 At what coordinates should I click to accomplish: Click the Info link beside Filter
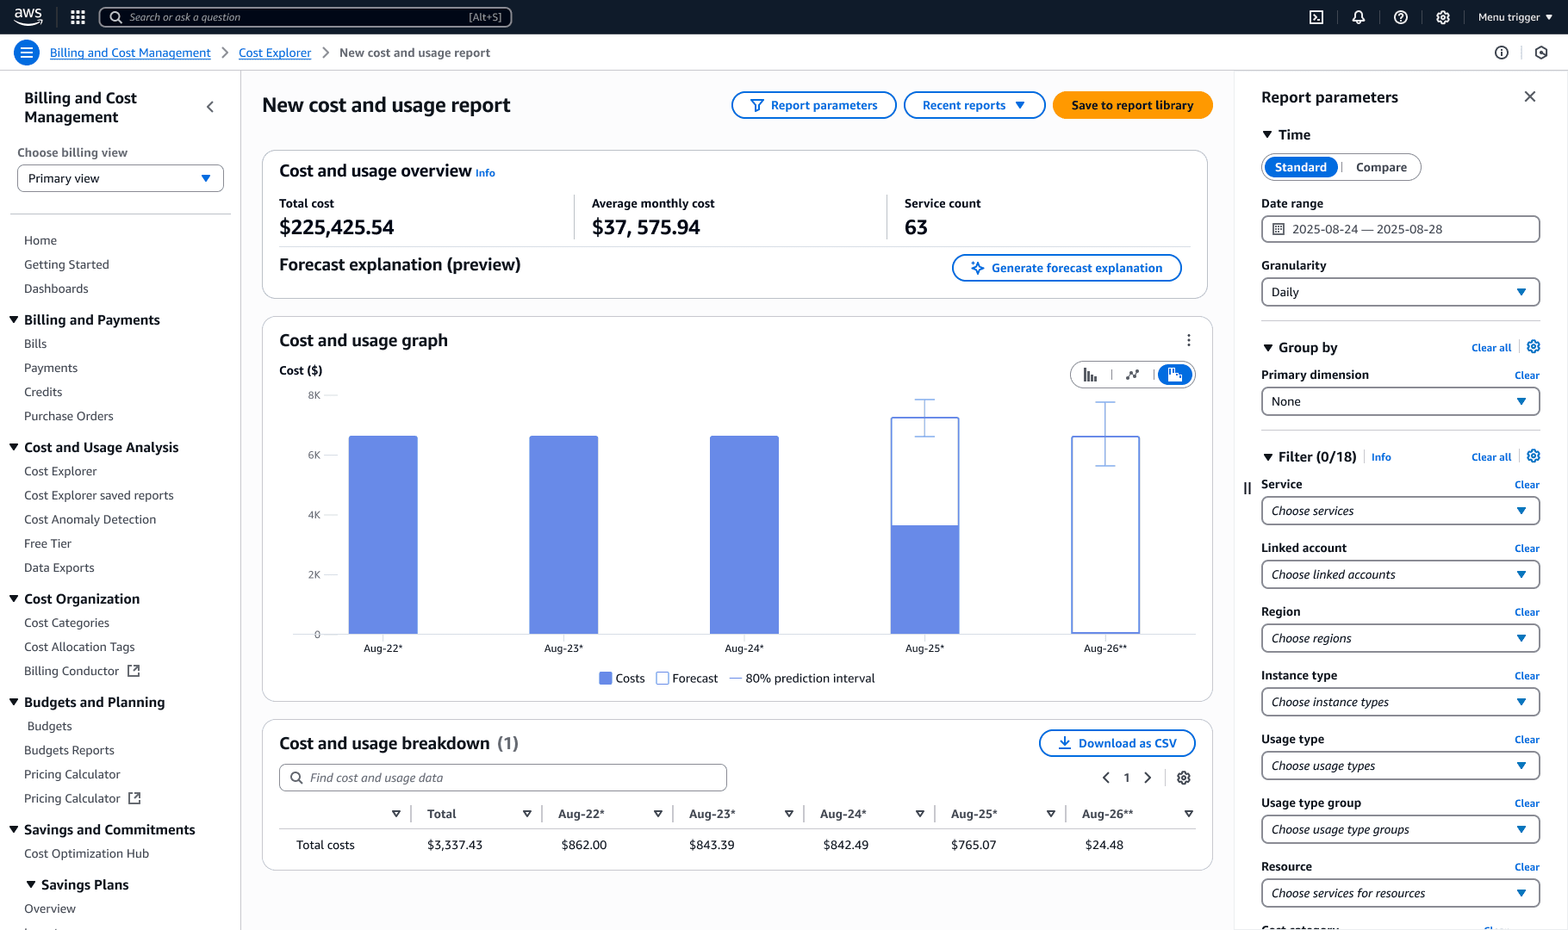(x=1381, y=457)
